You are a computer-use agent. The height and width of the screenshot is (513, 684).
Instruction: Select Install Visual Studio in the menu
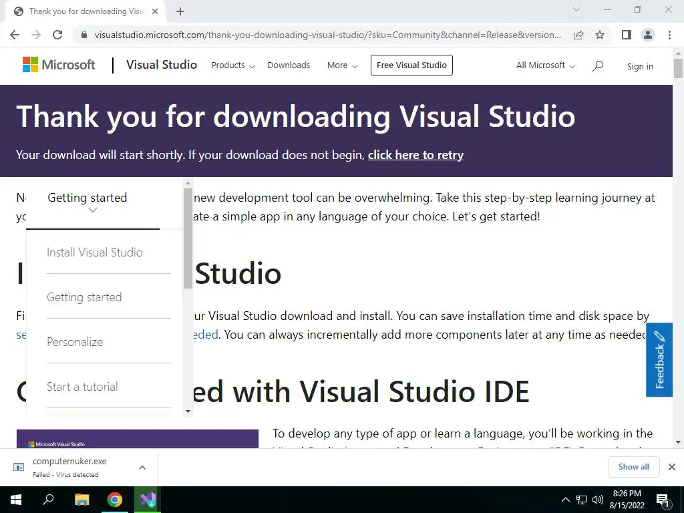[95, 252]
